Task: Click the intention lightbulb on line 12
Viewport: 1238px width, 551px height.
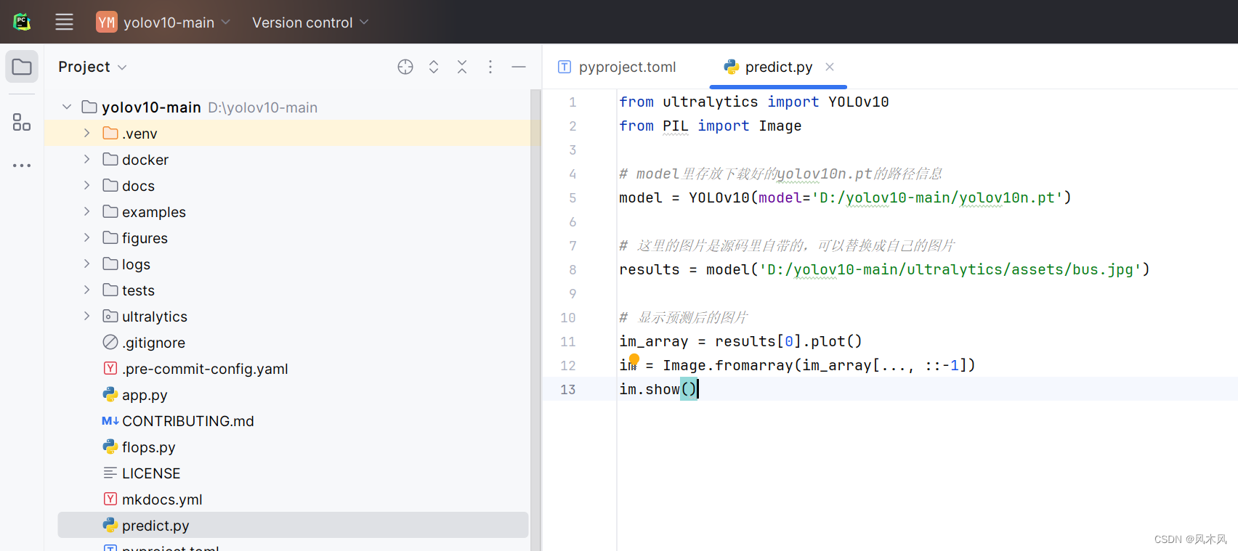Action: tap(634, 359)
